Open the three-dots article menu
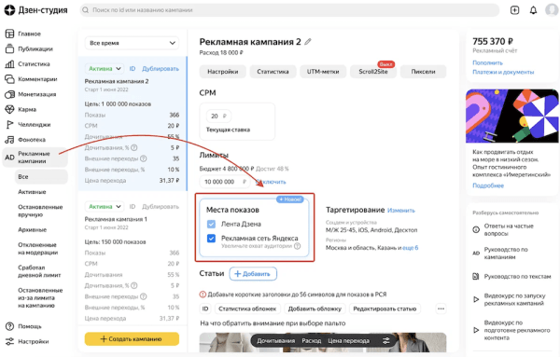Image resolution: width=560 pixels, height=357 pixels. (441, 309)
